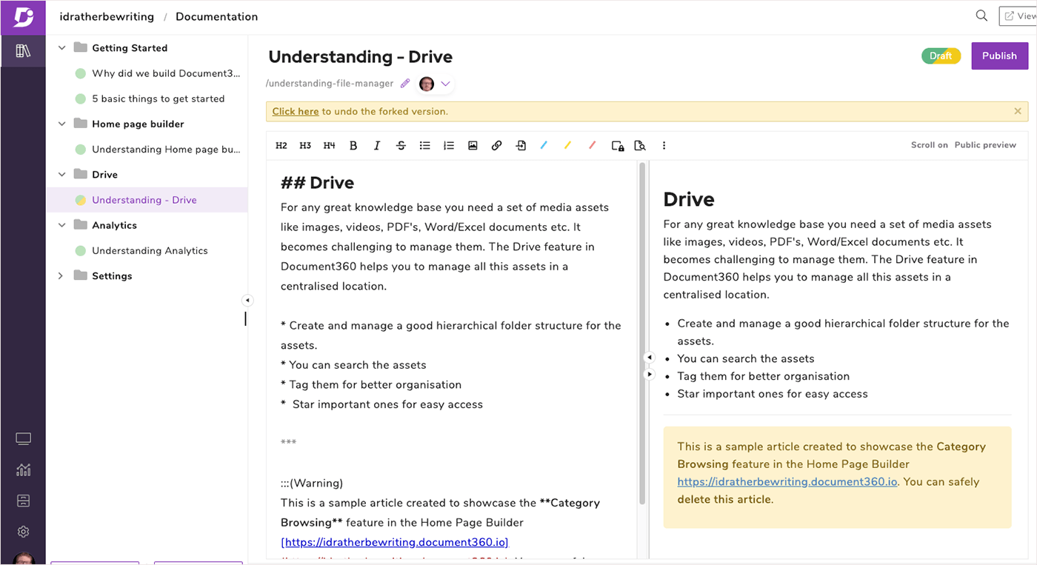Select the yellow highlighter pen

click(568, 145)
